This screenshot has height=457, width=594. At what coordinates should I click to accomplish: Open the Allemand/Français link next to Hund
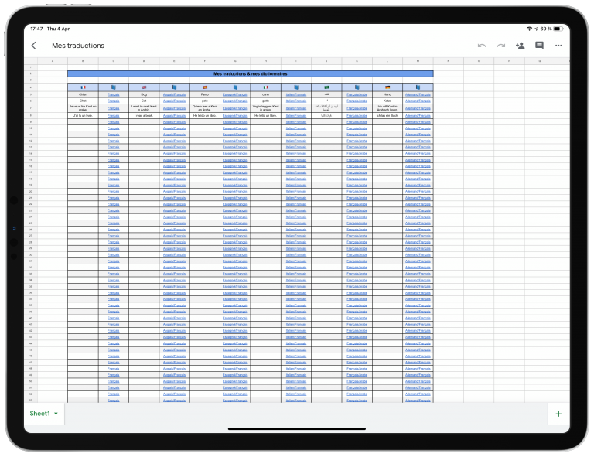[x=418, y=94]
